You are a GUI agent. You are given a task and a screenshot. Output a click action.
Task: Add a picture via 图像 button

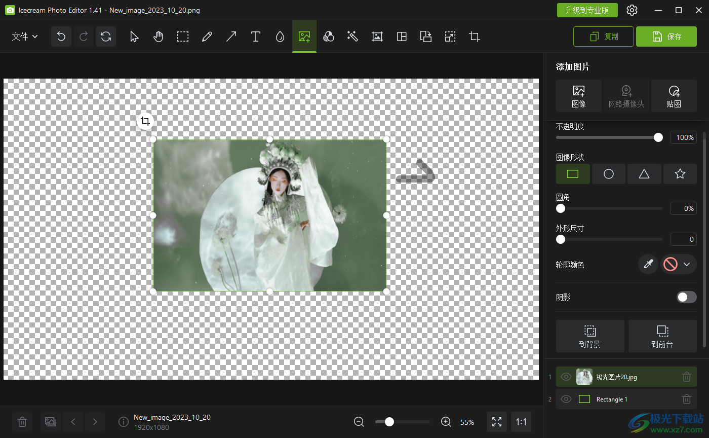[579, 96]
